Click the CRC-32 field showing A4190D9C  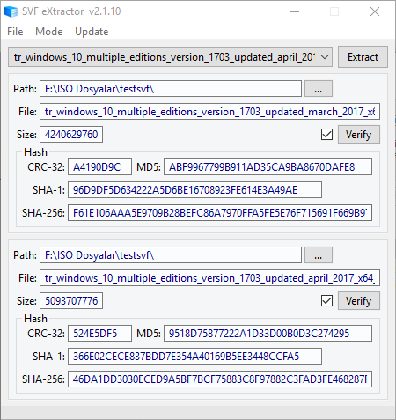(x=99, y=167)
